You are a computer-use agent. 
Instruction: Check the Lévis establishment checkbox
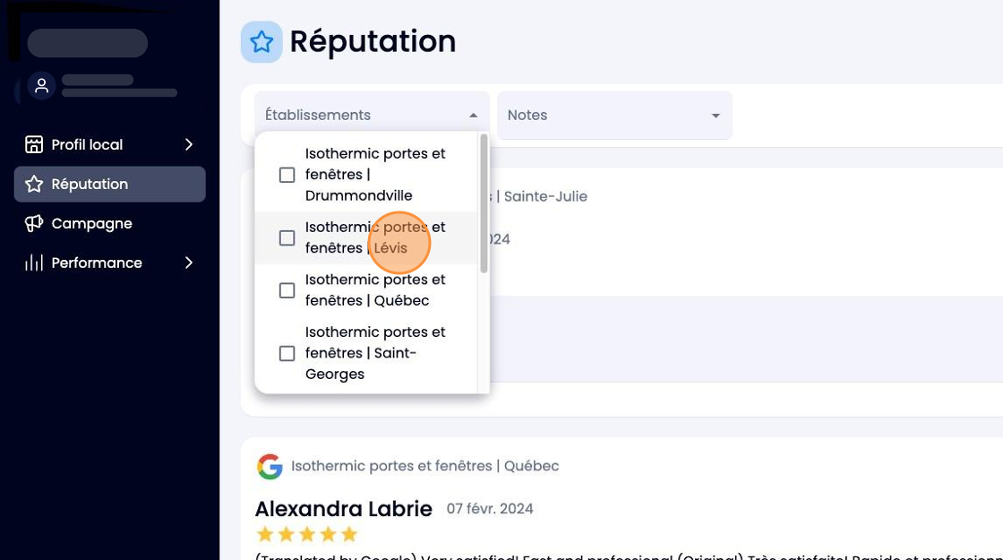[287, 238]
